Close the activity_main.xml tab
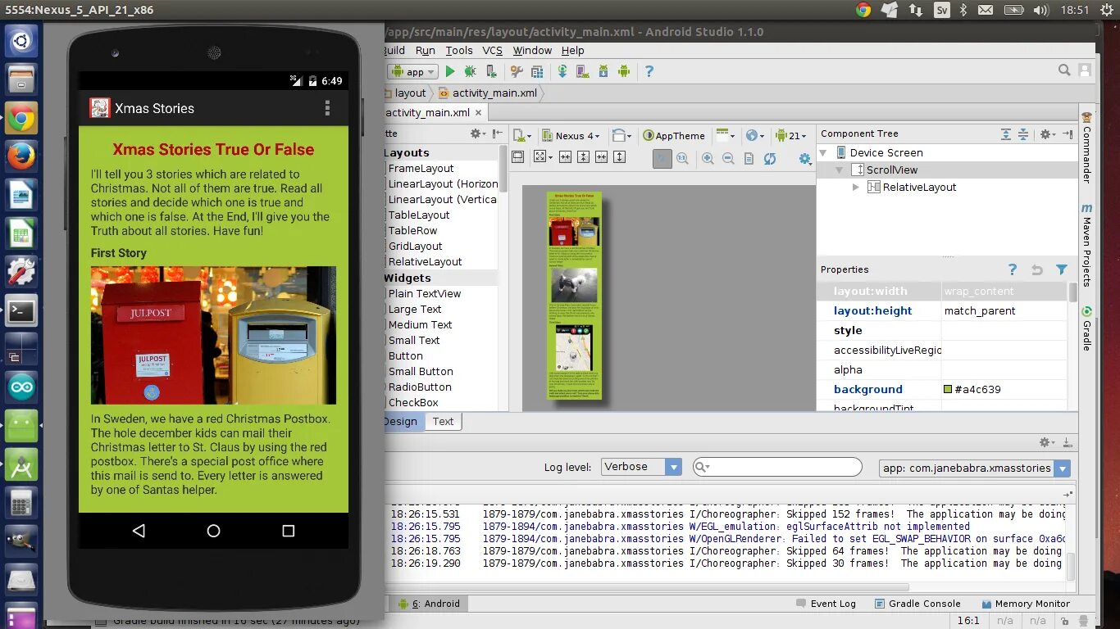1120x629 pixels. coord(479,112)
